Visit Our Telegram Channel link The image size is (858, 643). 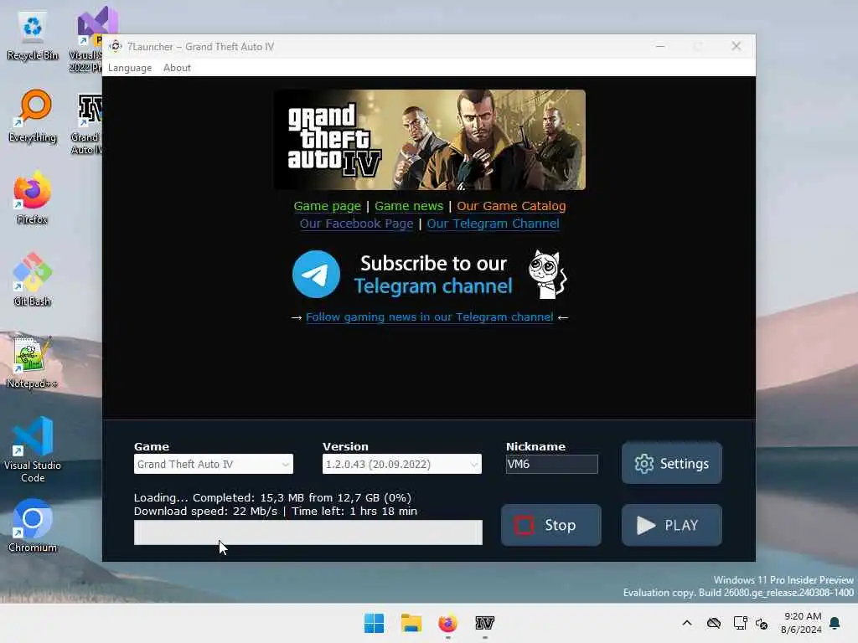click(x=493, y=224)
